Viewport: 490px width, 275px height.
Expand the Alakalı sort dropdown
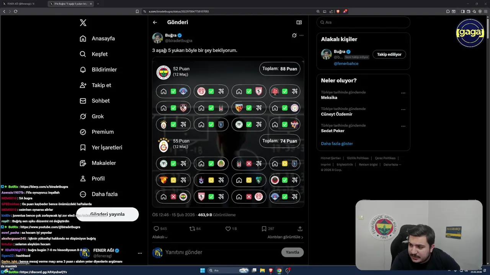160,237
